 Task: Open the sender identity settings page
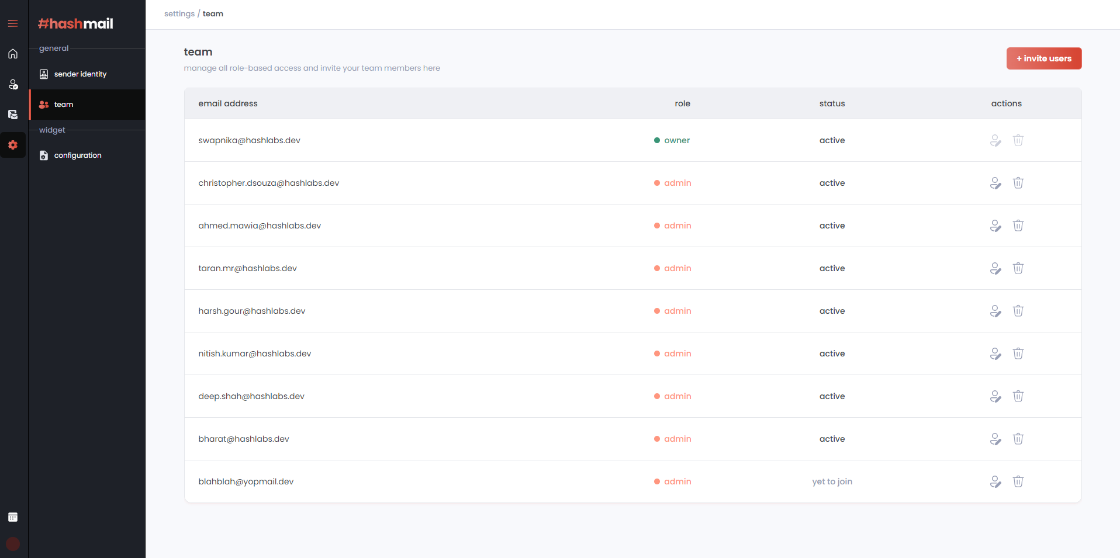point(87,74)
